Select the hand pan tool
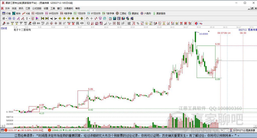 click(x=87, y=19)
